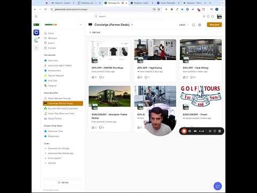Click the blue chat bubble button bottom right
The height and width of the screenshot is (193, 257).
pos(217,186)
